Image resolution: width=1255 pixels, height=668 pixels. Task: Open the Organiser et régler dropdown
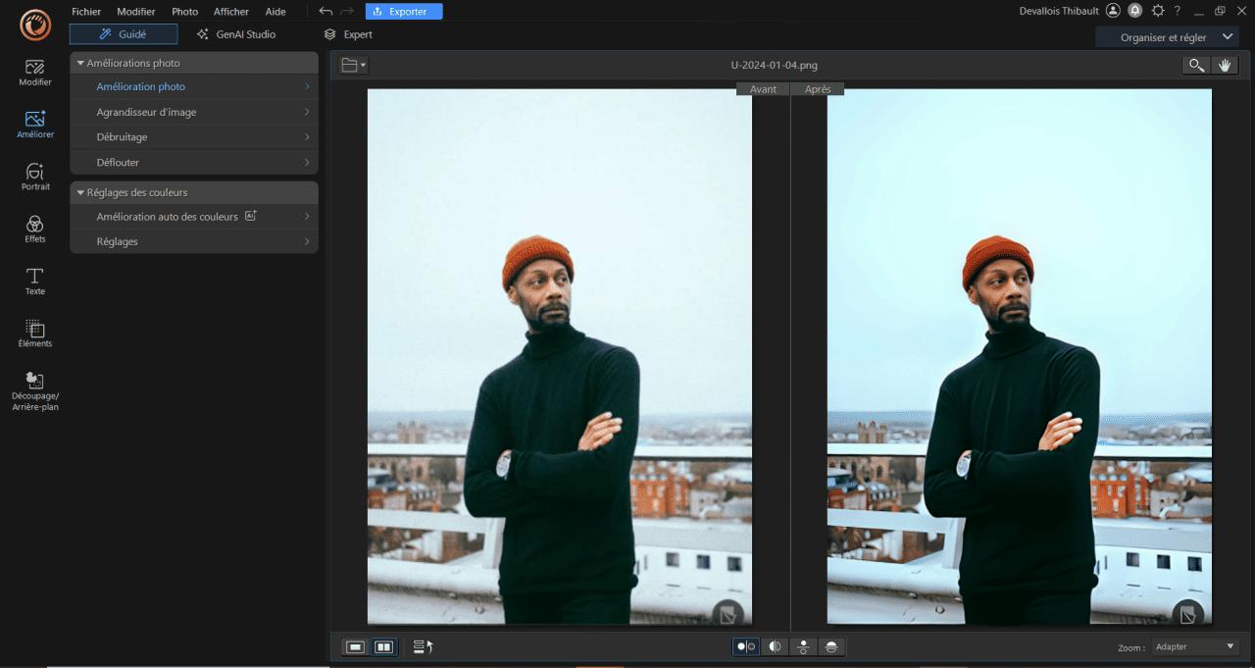[x=1167, y=36]
